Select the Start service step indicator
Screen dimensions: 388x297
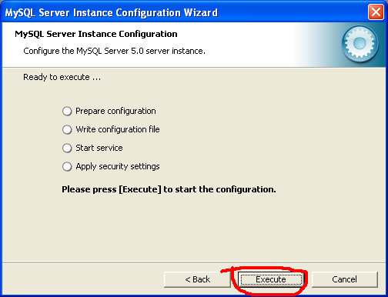pos(67,148)
